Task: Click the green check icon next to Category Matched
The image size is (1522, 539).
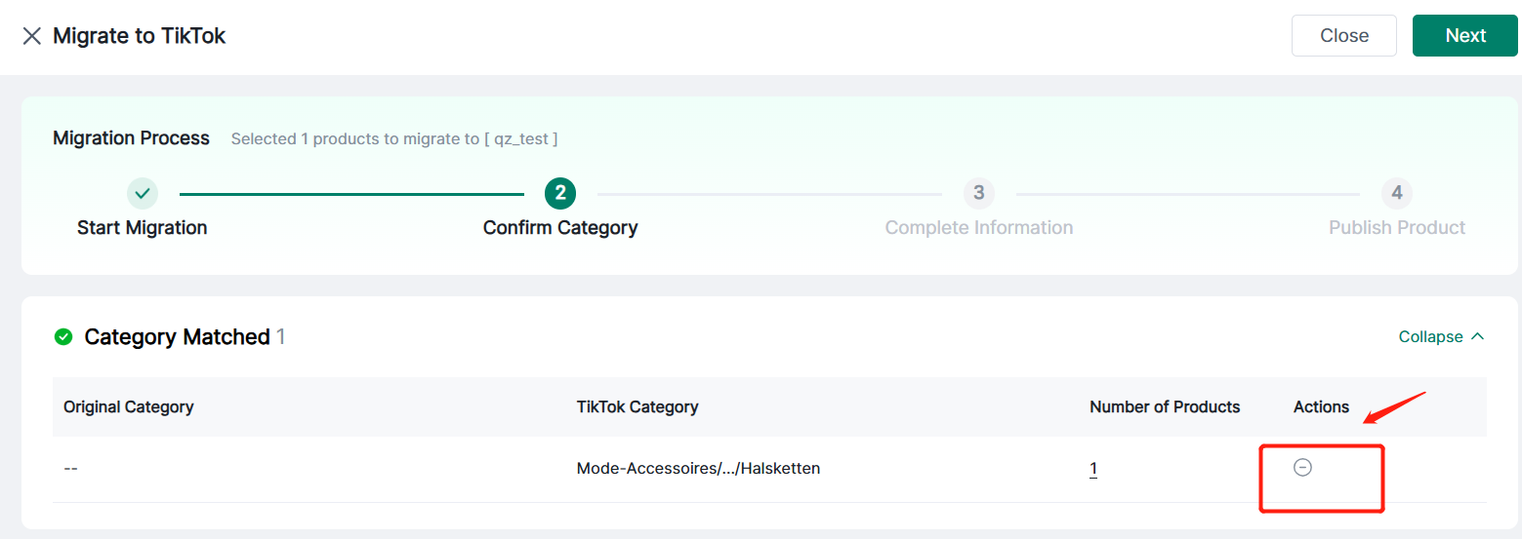Action: [x=63, y=337]
